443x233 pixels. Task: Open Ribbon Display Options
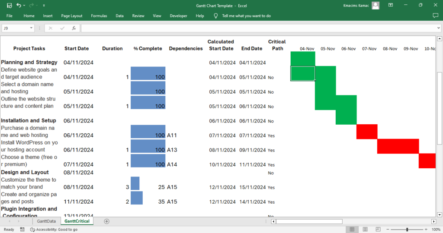(391, 5)
